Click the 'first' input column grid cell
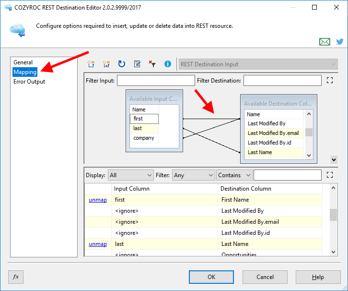Viewport: 348px width, 291px height. pyautogui.click(x=164, y=200)
